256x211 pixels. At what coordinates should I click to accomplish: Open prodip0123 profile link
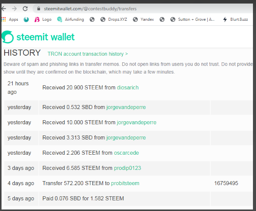tap(128, 168)
